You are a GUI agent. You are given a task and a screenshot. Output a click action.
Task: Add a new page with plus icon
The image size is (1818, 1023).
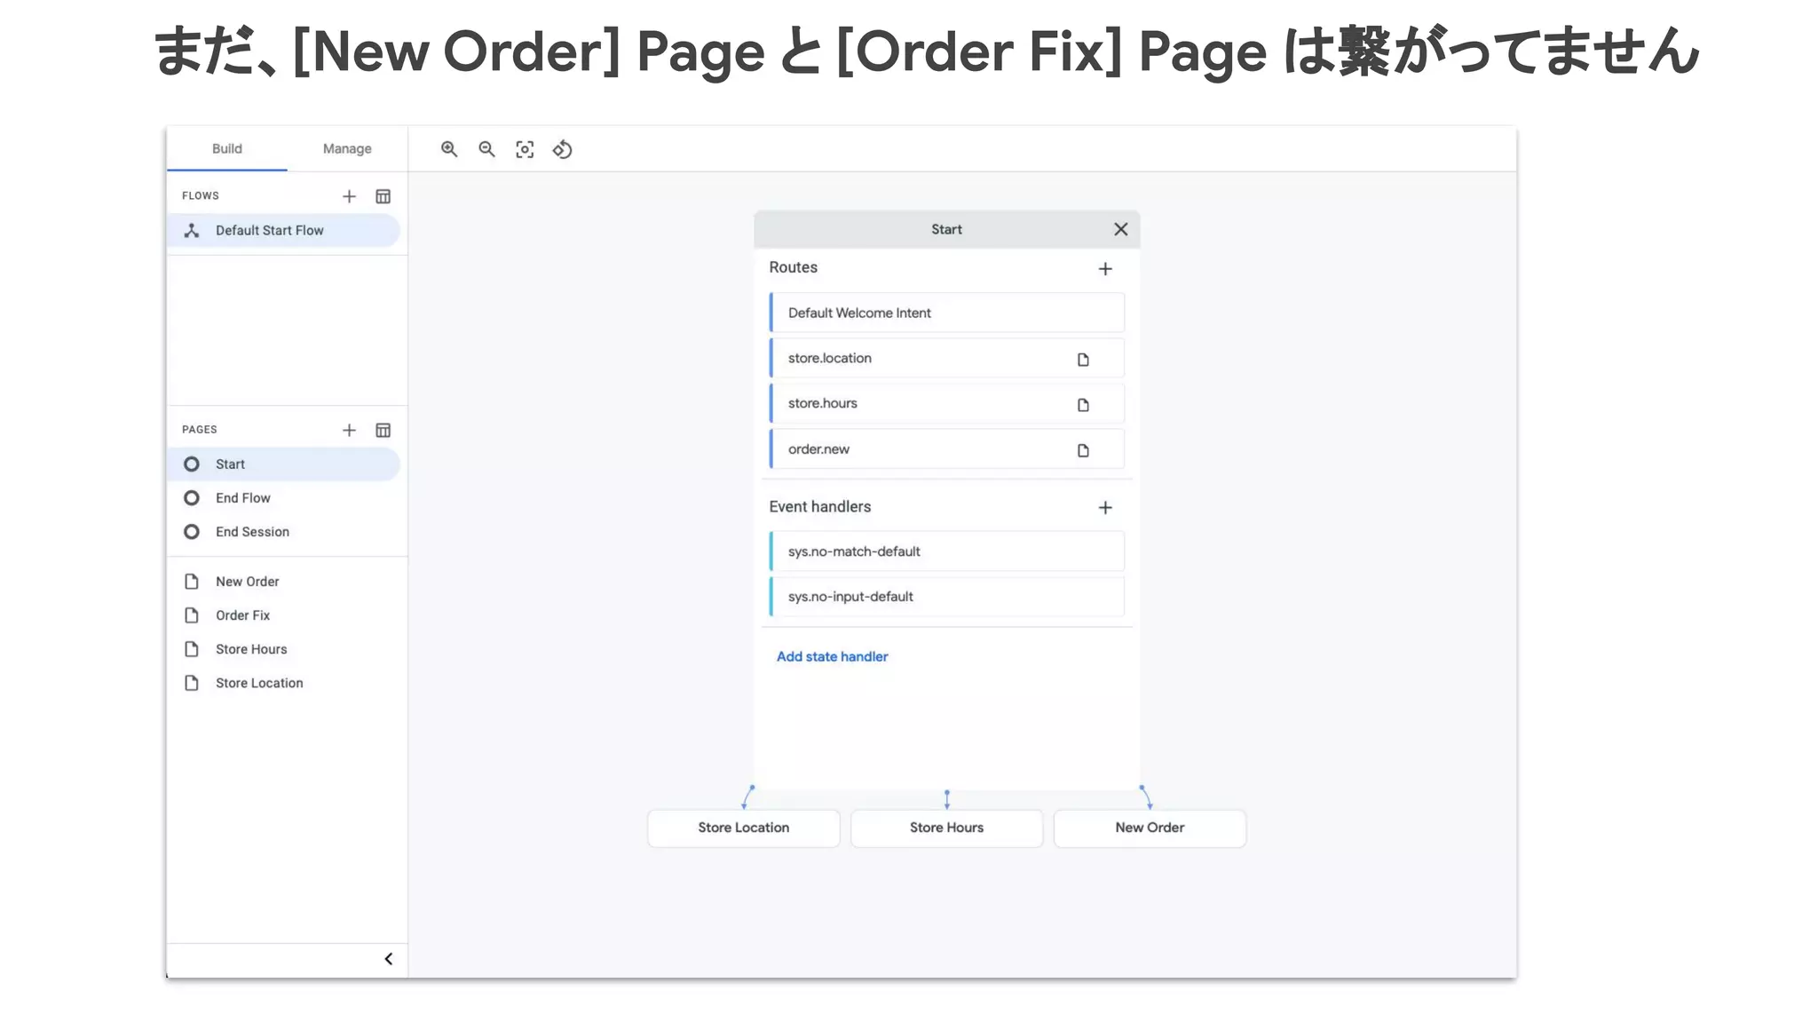tap(349, 430)
